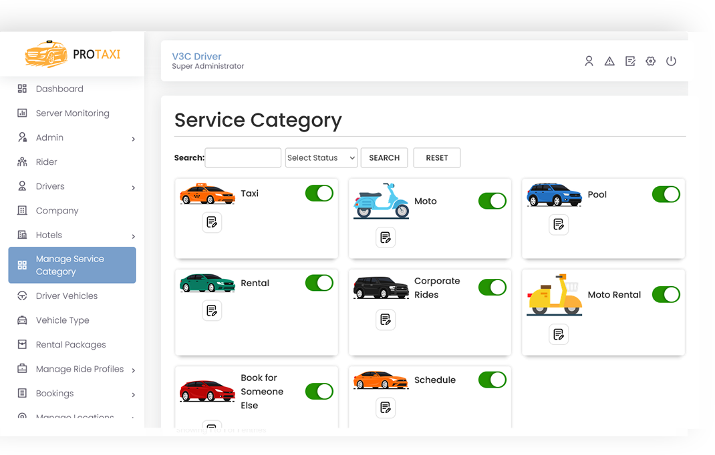
Task: Select Manage Service Category menu item
Action: [x=72, y=265]
